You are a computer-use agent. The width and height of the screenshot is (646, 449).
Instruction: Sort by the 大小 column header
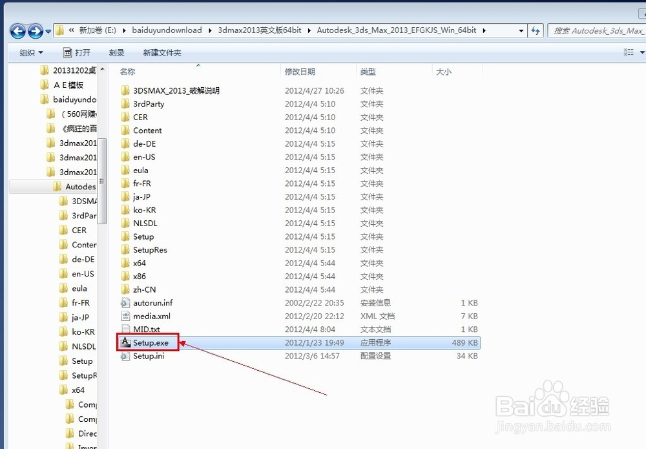(444, 72)
